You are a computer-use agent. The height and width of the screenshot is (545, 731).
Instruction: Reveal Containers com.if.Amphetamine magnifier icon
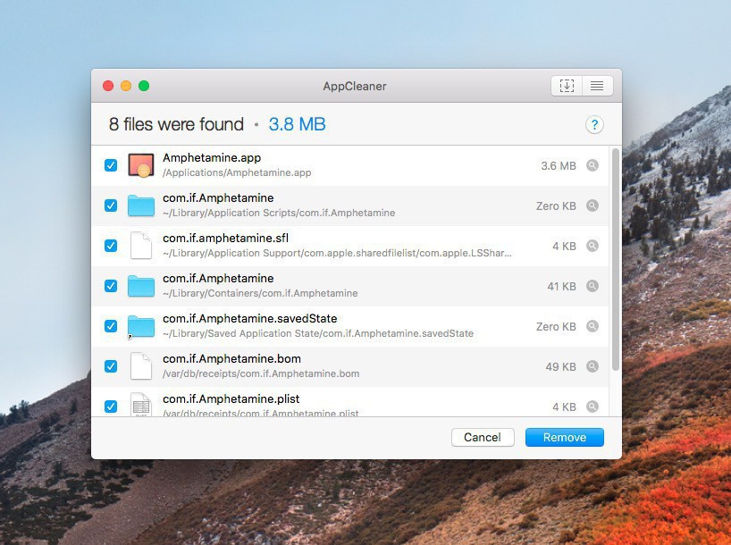click(592, 286)
